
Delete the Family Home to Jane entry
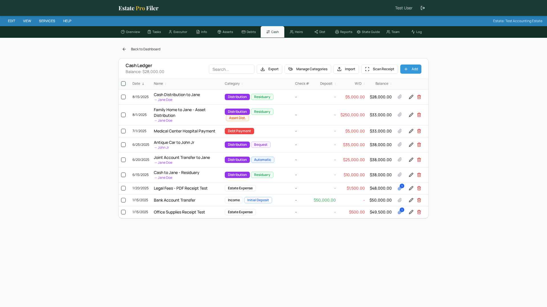tap(419, 115)
